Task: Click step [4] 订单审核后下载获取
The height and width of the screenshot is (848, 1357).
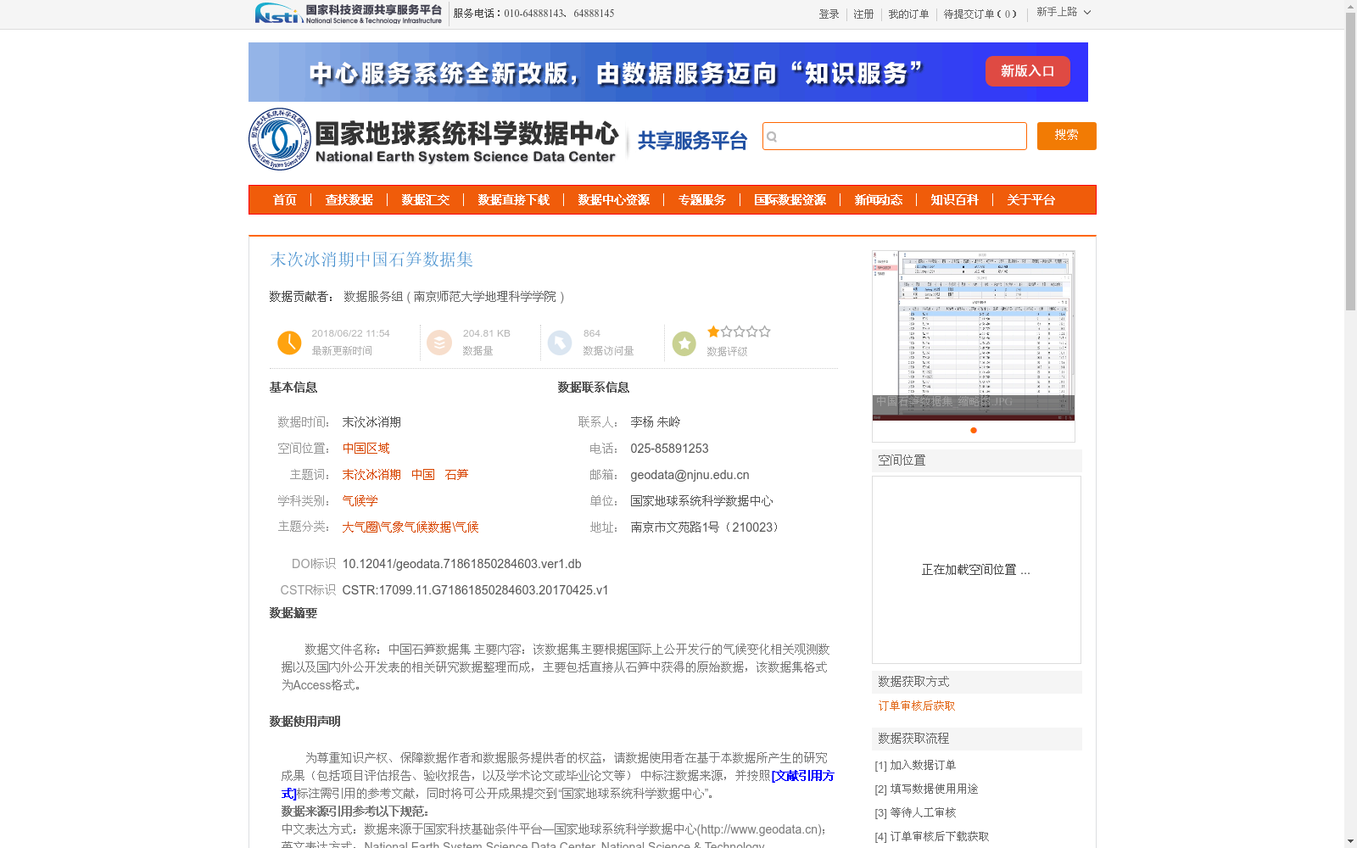Action: click(x=931, y=837)
